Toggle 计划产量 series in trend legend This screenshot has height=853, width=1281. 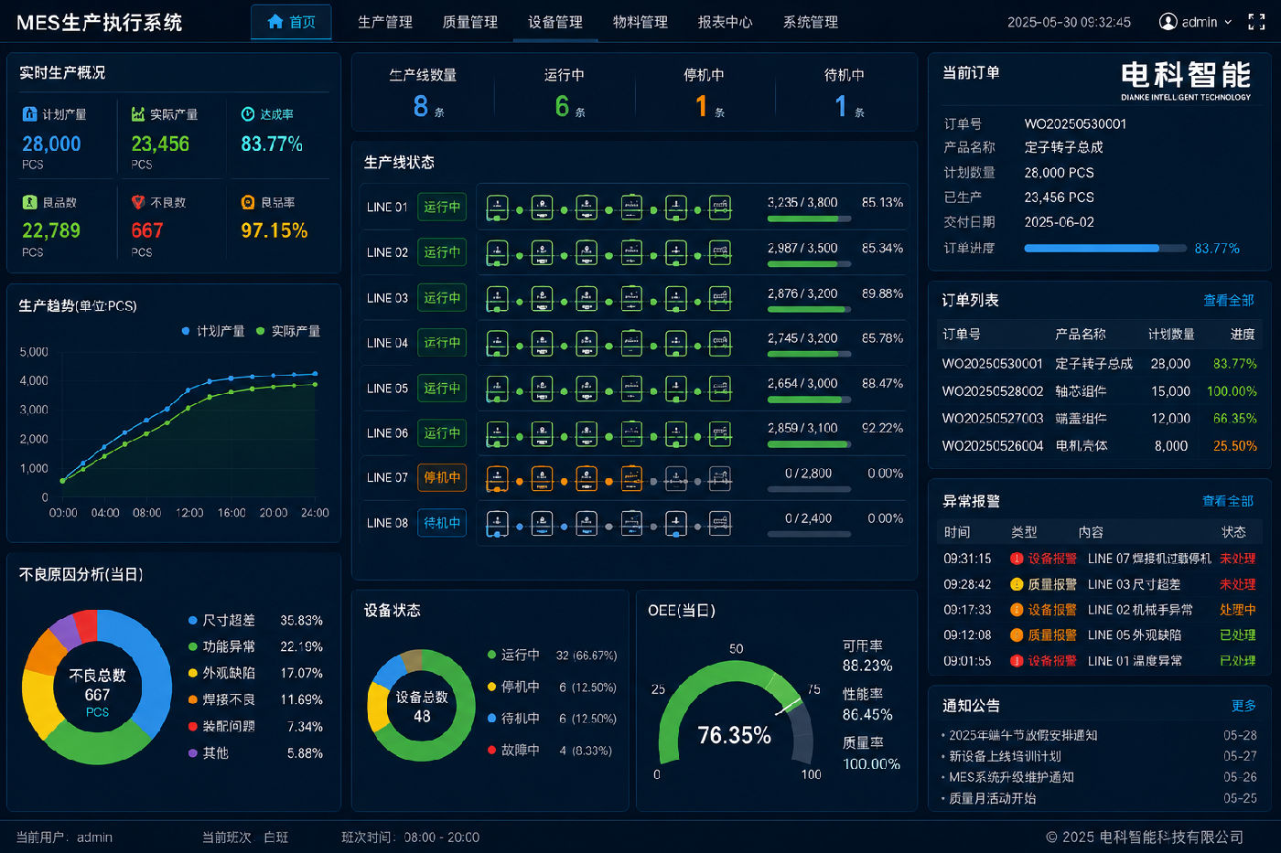[x=213, y=331]
